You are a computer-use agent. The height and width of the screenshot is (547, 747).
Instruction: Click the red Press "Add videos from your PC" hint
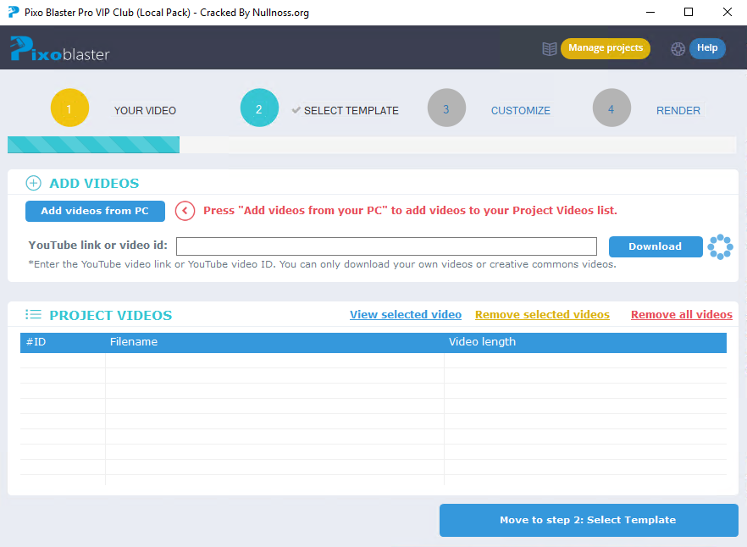tap(410, 211)
